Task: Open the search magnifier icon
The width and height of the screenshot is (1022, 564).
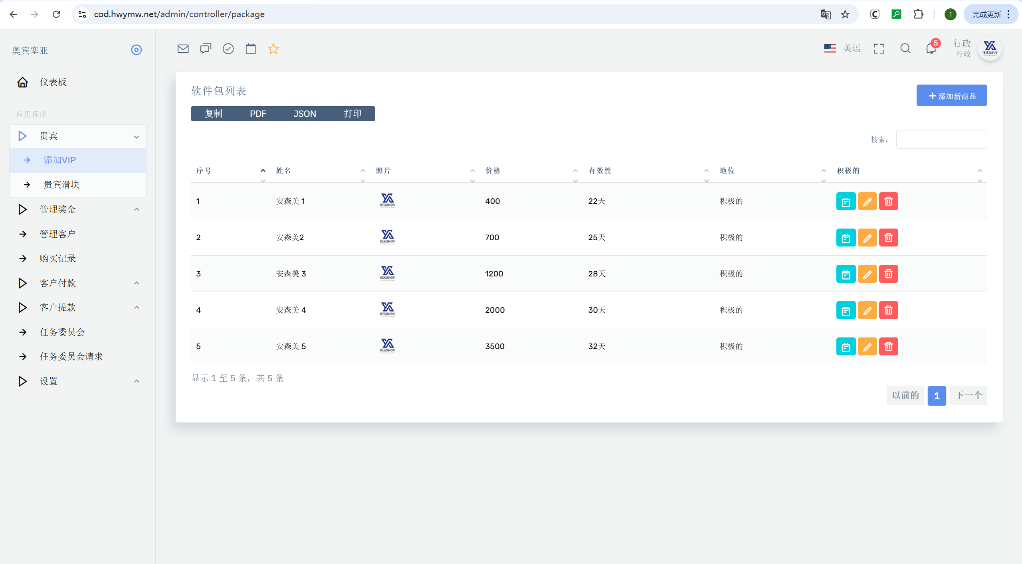Action: coord(905,49)
